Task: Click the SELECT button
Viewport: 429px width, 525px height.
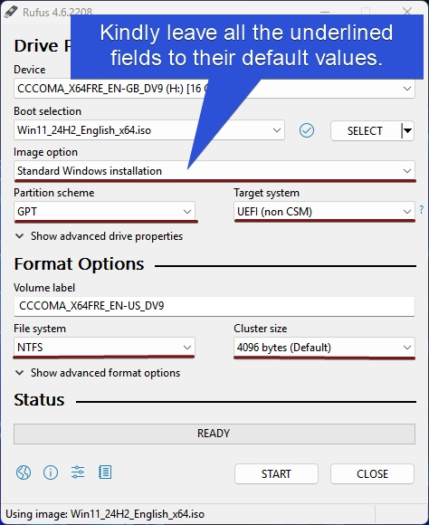Action: 366,130
